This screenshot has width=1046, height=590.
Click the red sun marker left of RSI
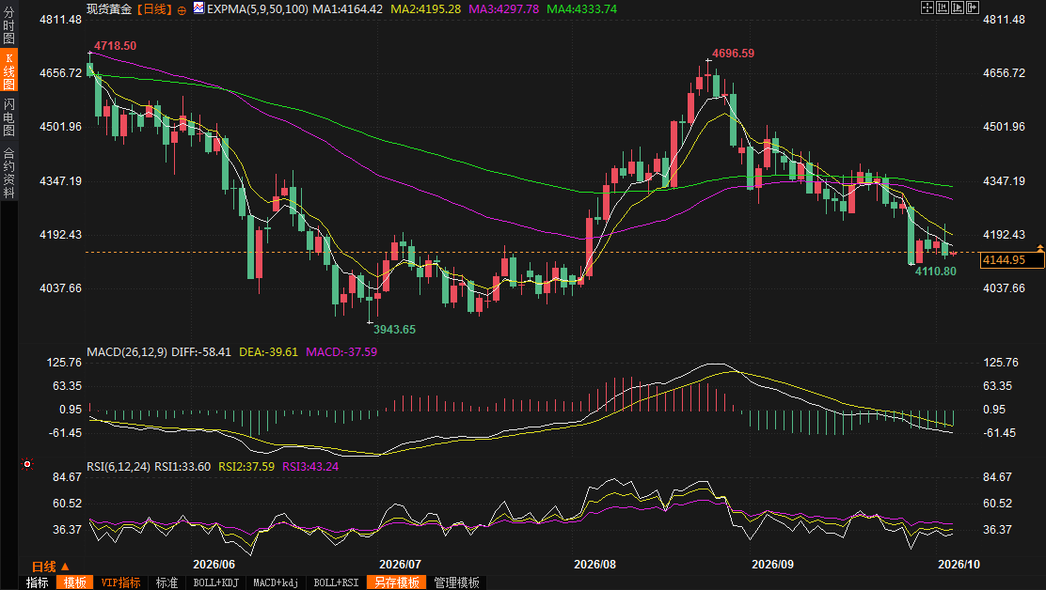coord(27,463)
